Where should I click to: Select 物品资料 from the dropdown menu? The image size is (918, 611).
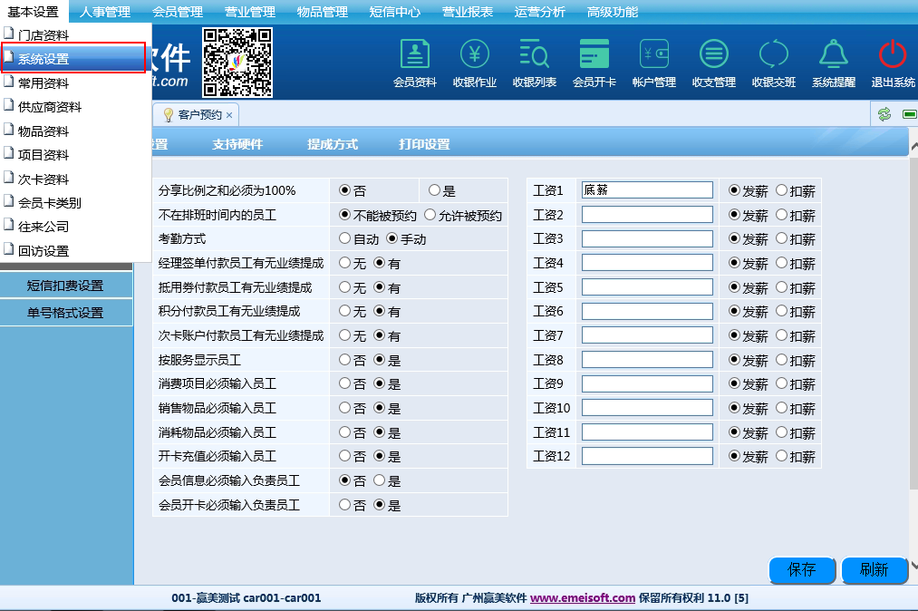tap(43, 131)
